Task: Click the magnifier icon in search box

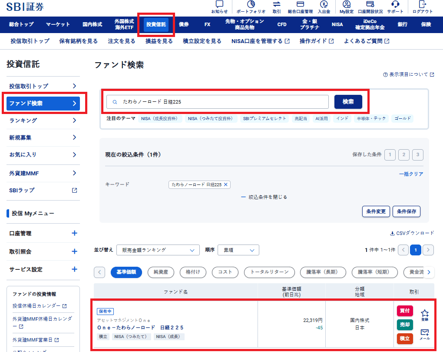Action: pos(115,102)
